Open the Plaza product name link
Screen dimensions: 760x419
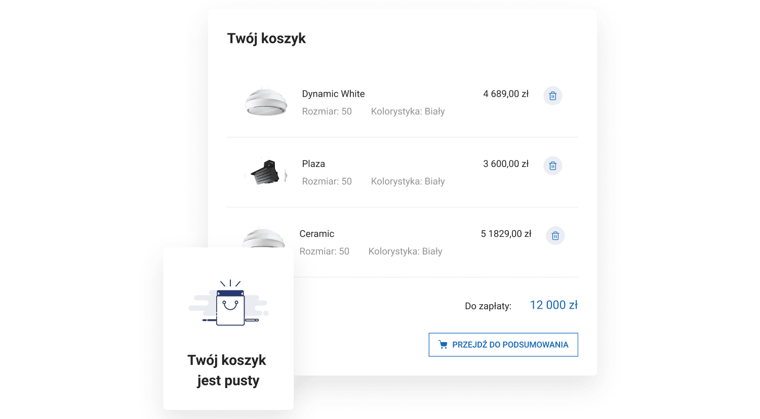pyautogui.click(x=313, y=163)
